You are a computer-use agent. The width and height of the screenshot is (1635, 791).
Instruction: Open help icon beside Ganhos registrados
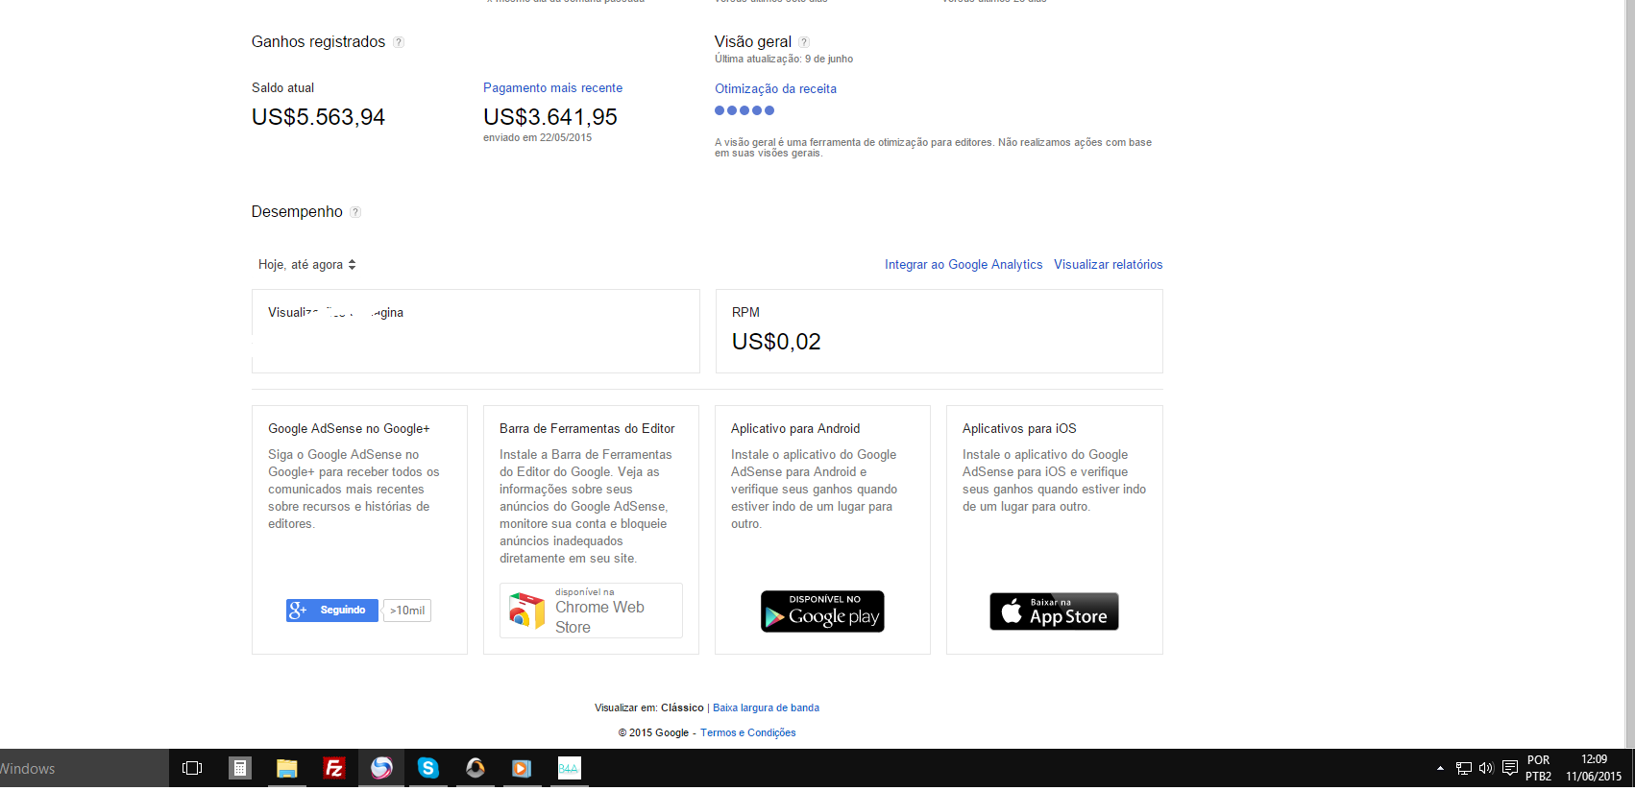399,42
